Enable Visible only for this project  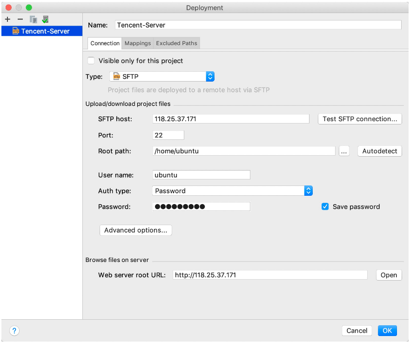[x=91, y=61]
